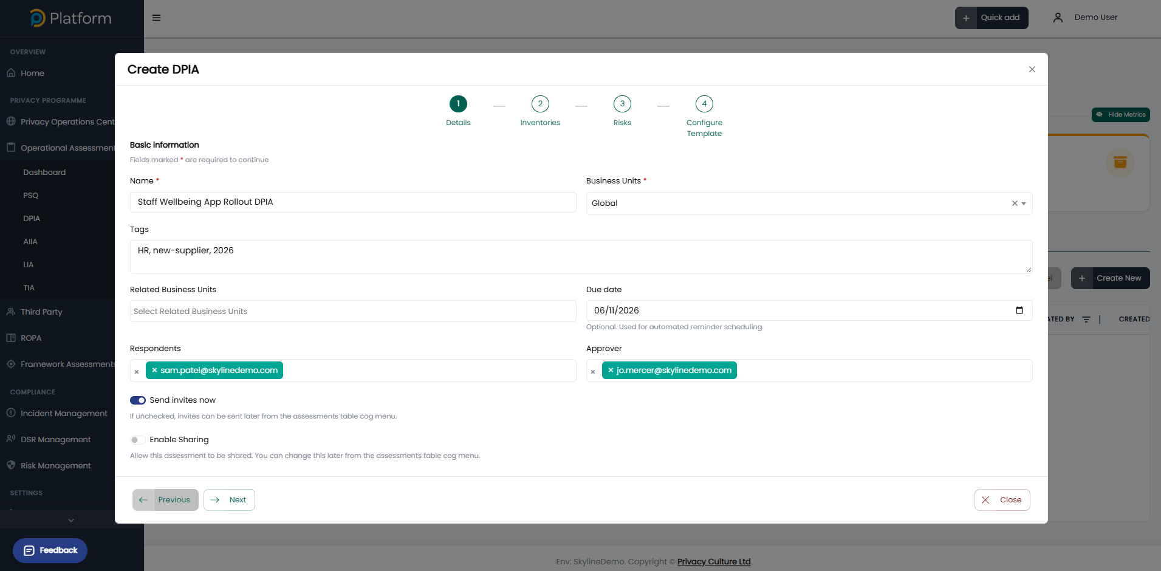Image resolution: width=1161 pixels, height=571 pixels.
Task: Click the Create New button
Action: 1110,278
